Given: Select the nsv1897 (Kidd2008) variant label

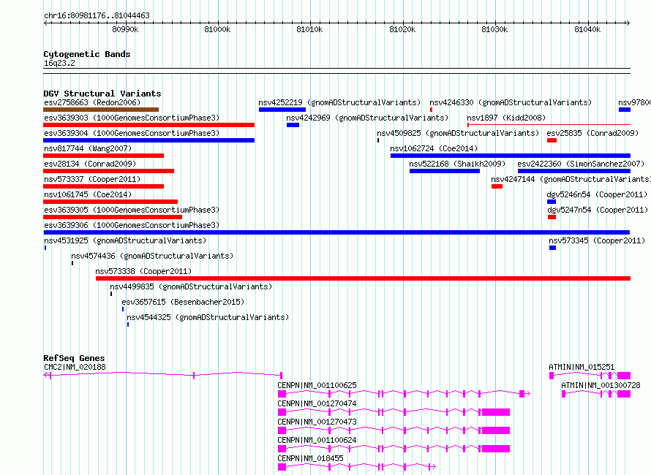Looking at the screenshot, I should [x=506, y=118].
